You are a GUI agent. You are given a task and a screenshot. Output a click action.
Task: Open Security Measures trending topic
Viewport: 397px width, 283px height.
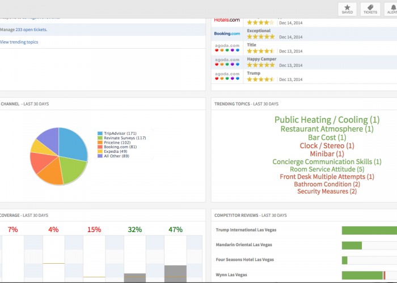pyautogui.click(x=327, y=191)
